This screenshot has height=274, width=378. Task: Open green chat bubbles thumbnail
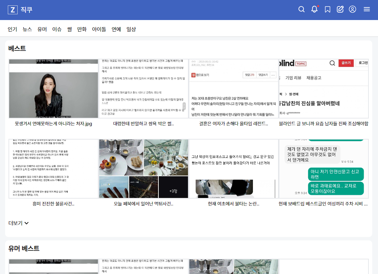point(324,169)
